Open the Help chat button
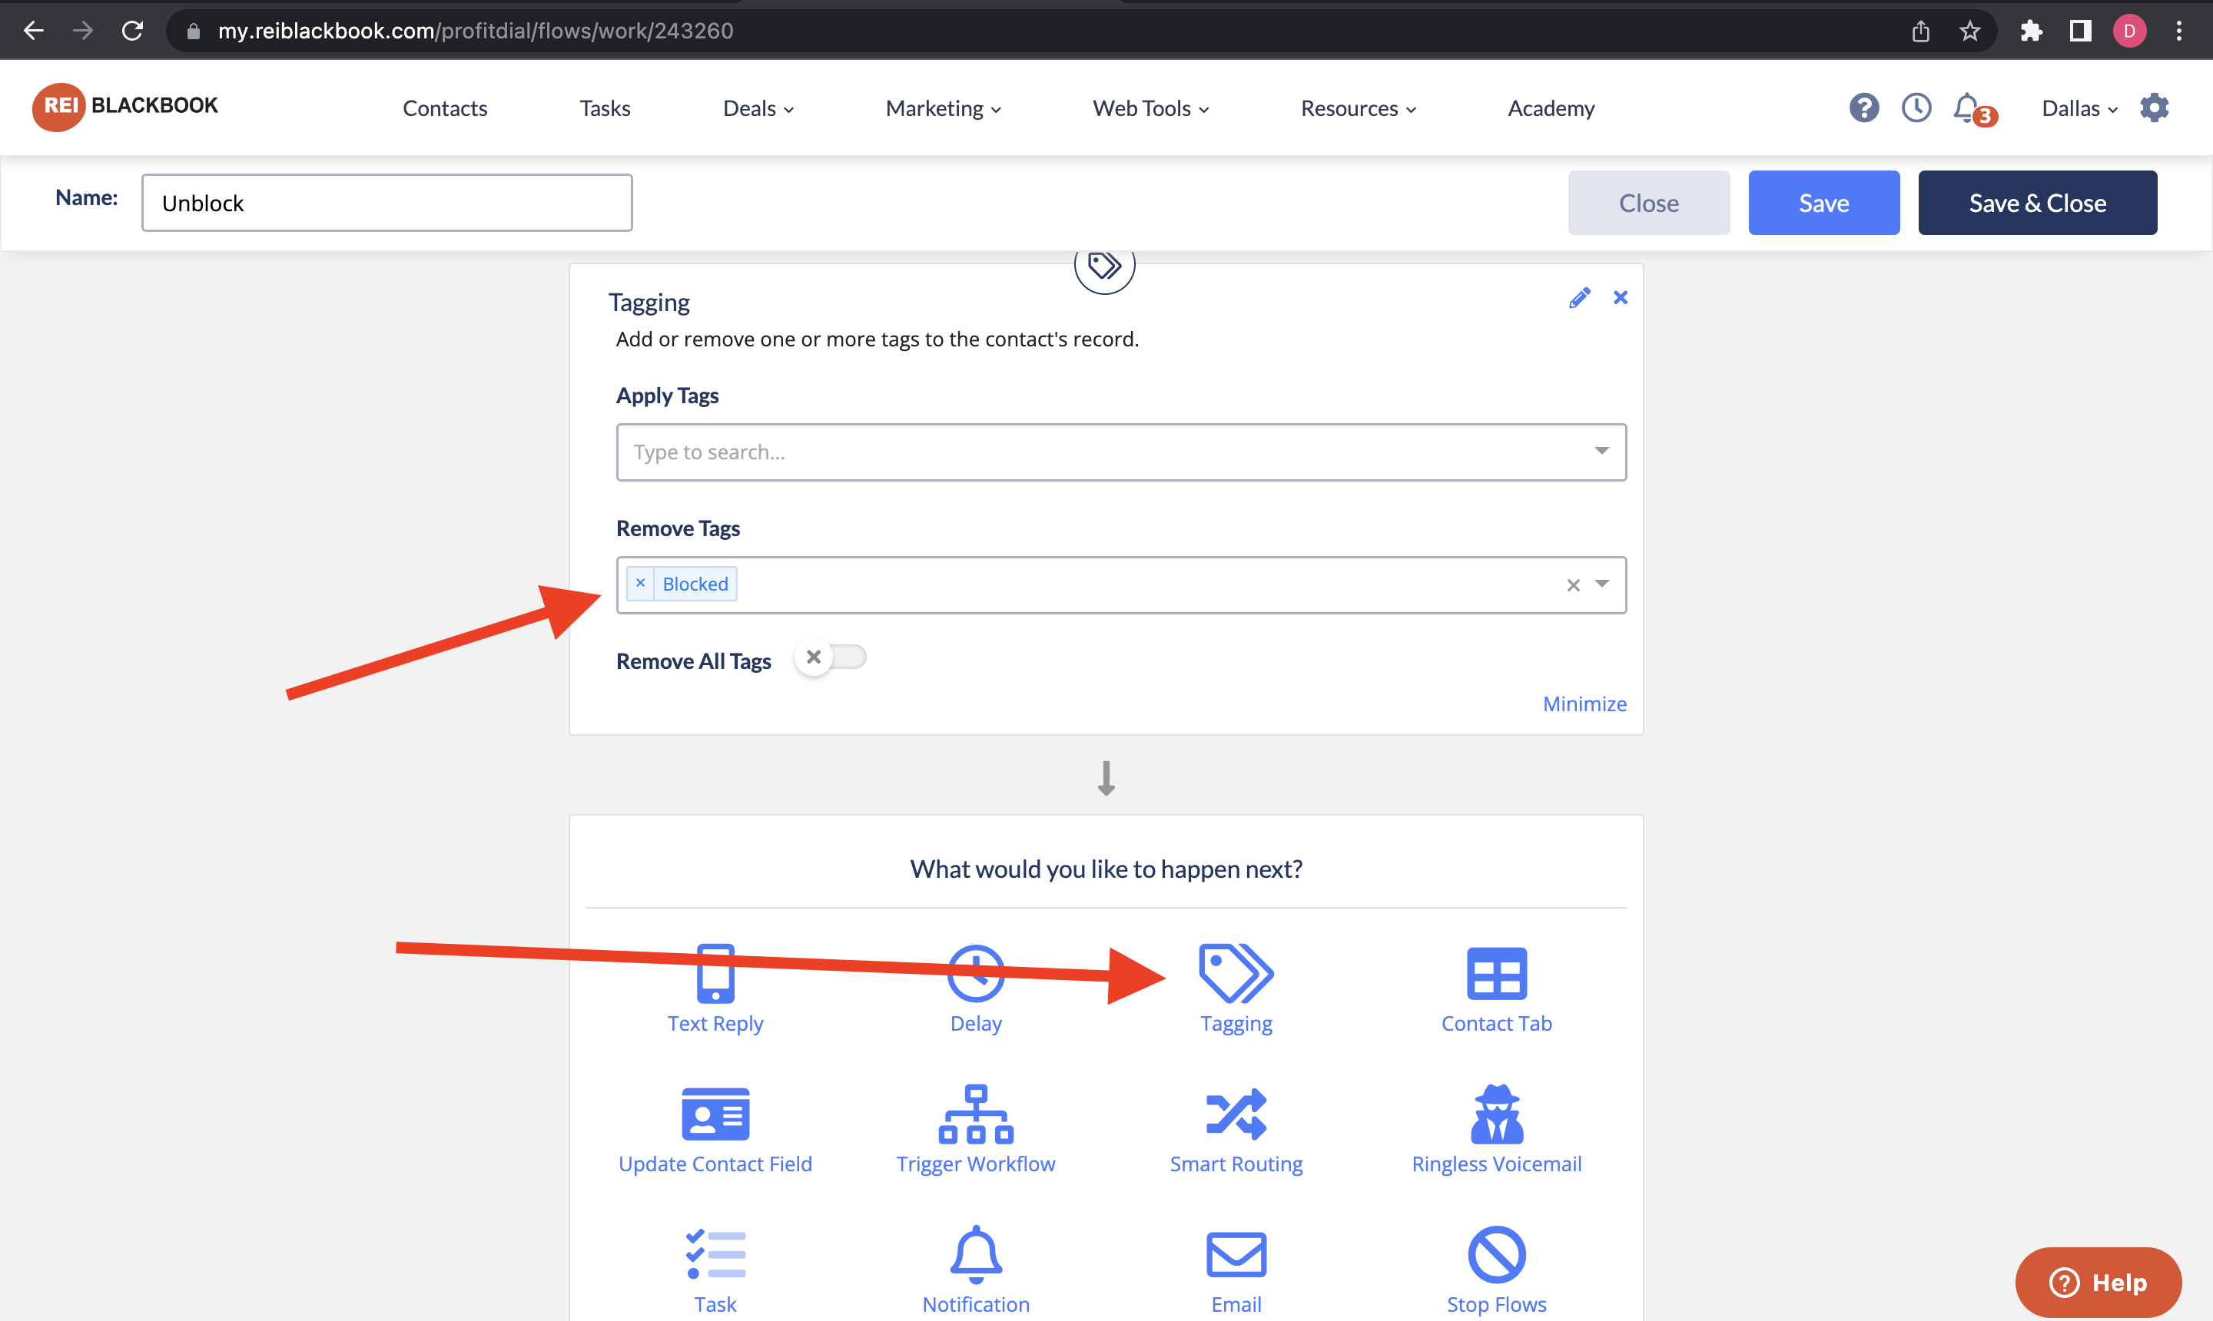Image resolution: width=2213 pixels, height=1321 pixels. [x=2097, y=1282]
